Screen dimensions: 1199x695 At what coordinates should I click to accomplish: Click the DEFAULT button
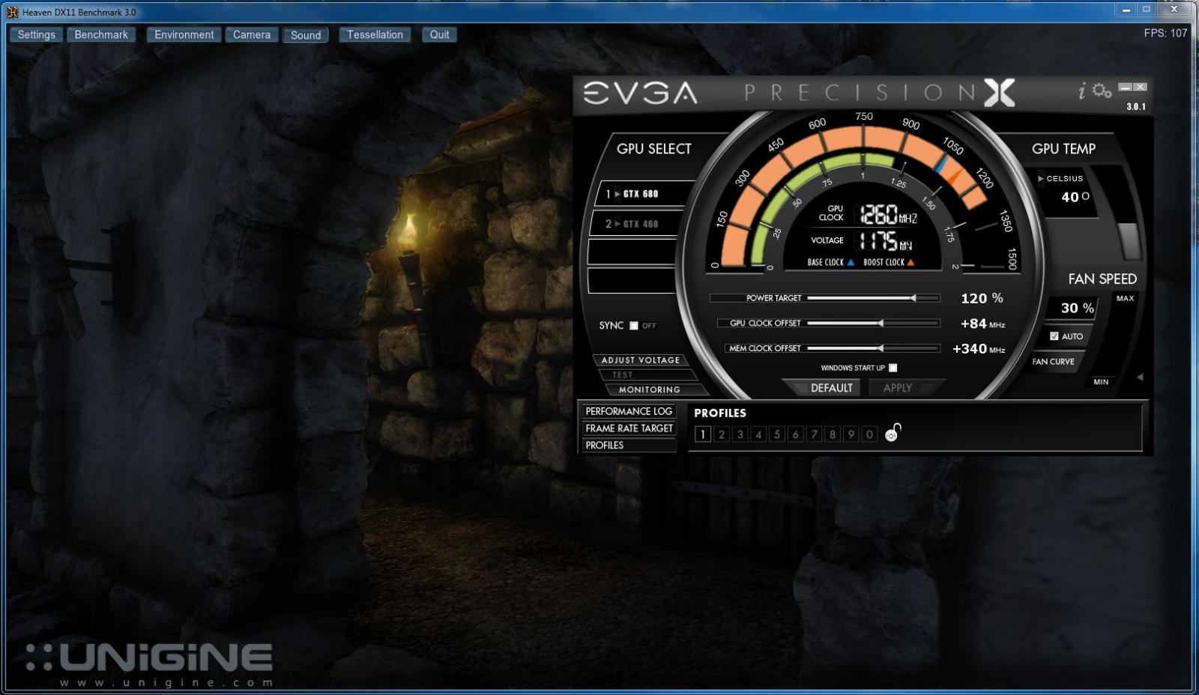coord(823,388)
